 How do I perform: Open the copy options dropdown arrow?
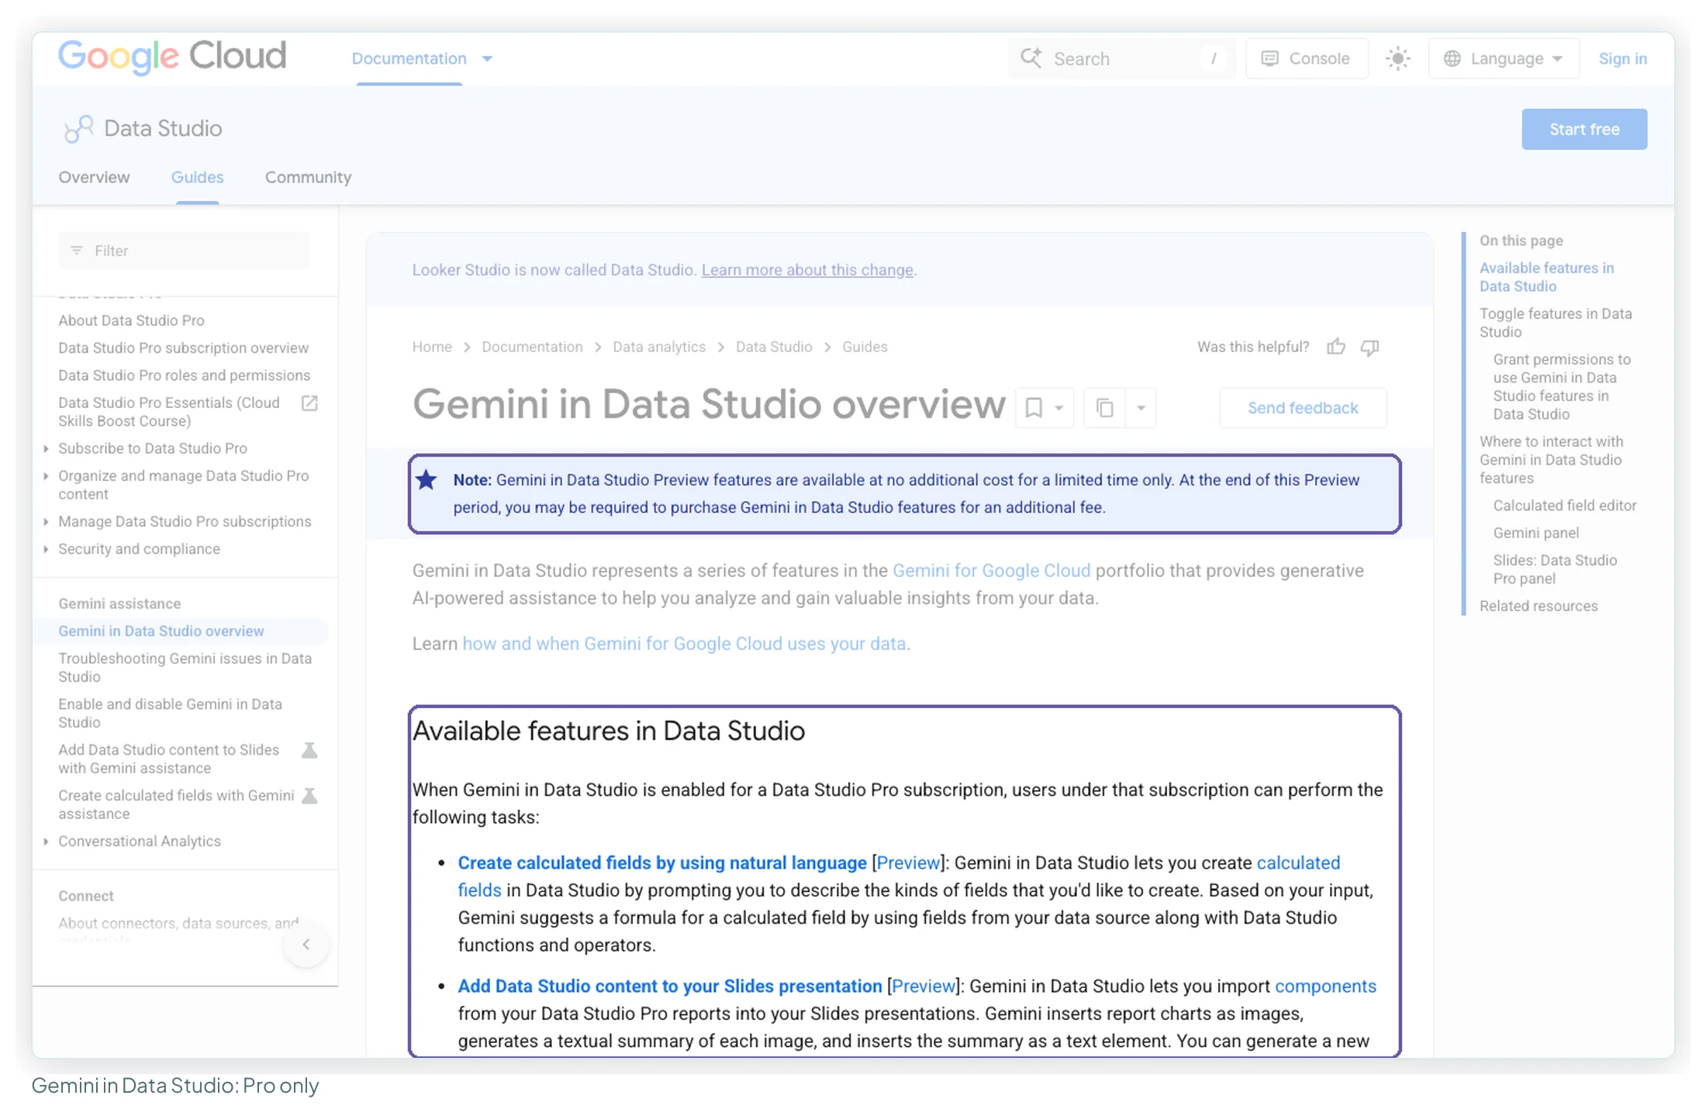click(1141, 408)
